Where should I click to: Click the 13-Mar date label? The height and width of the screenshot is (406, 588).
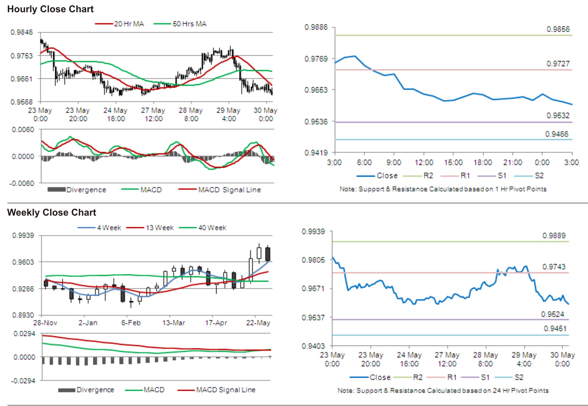pos(174,323)
